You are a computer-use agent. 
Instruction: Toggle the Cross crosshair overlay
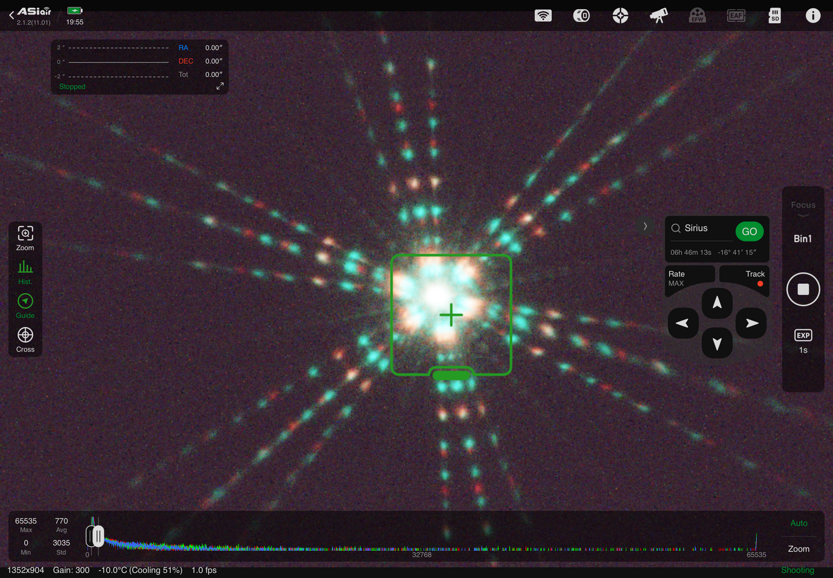[25, 339]
